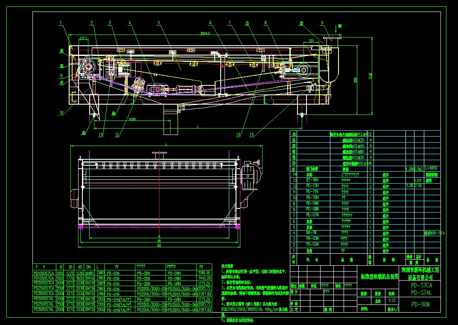Viewport: 458px width, 325px height.
Task: Click the 'B1' column header in spec table
Action: (70, 267)
